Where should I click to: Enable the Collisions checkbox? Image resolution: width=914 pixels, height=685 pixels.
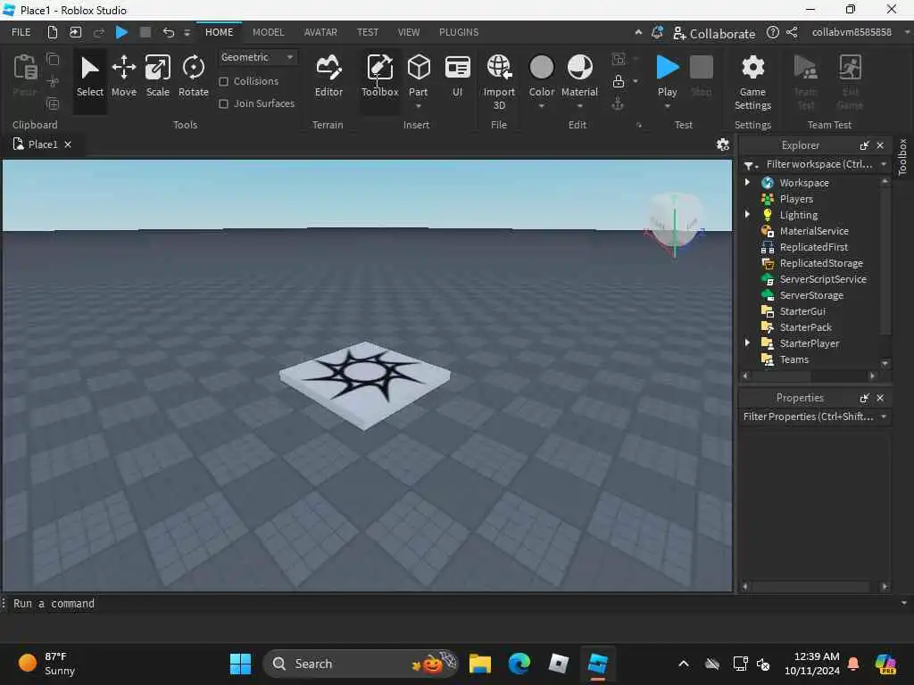pyautogui.click(x=223, y=81)
